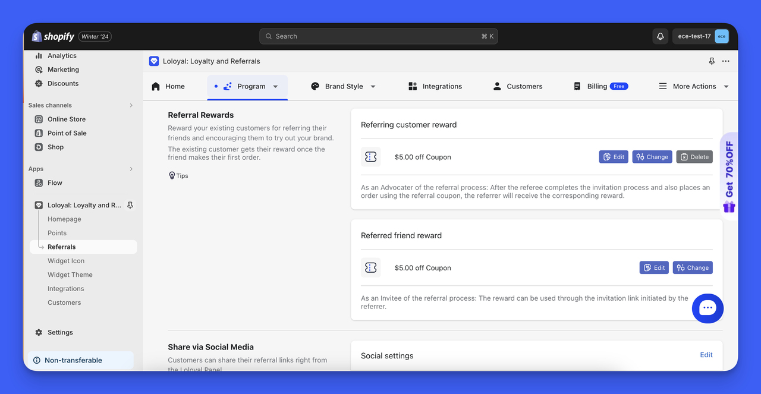Focus the Search field
The image size is (761, 394).
(379, 36)
